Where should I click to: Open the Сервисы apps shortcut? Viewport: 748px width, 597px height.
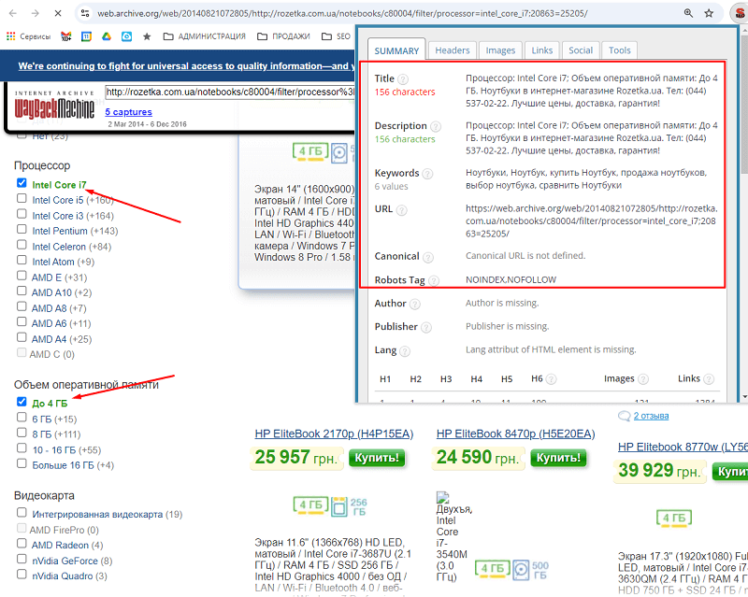(x=29, y=36)
